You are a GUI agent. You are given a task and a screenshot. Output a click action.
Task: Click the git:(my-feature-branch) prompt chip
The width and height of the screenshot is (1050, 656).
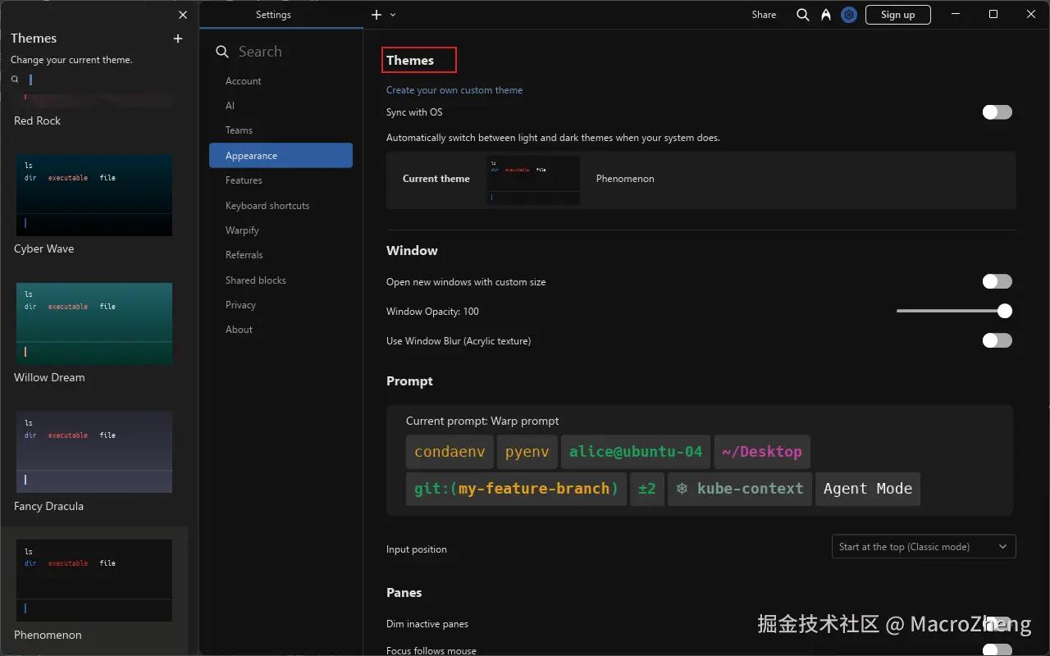pos(517,489)
